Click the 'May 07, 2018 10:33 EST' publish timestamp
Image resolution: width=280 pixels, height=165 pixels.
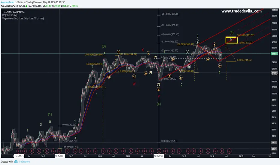54,2
